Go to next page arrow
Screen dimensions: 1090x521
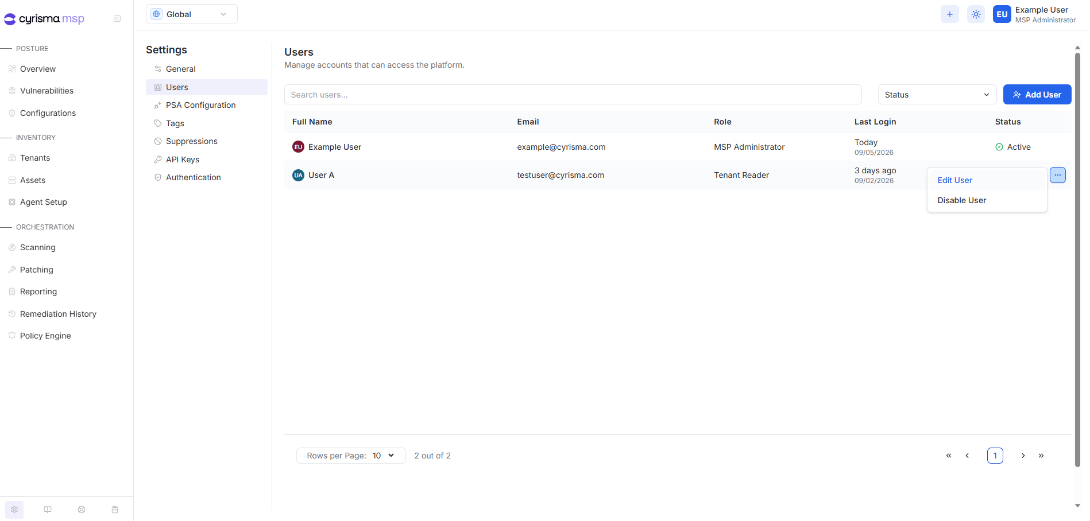1023,456
